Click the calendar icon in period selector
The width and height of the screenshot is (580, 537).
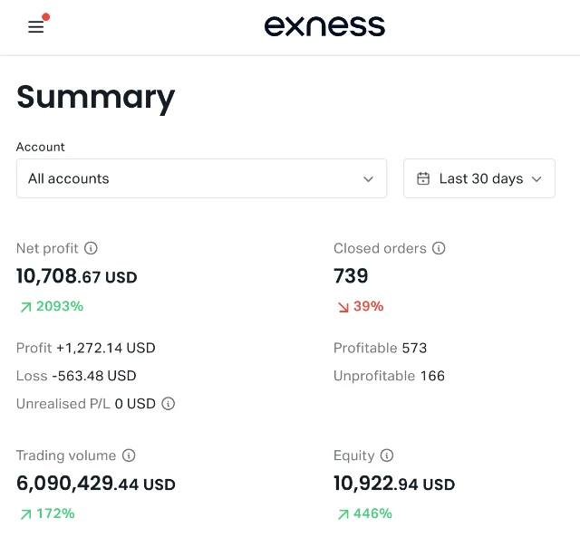423,178
